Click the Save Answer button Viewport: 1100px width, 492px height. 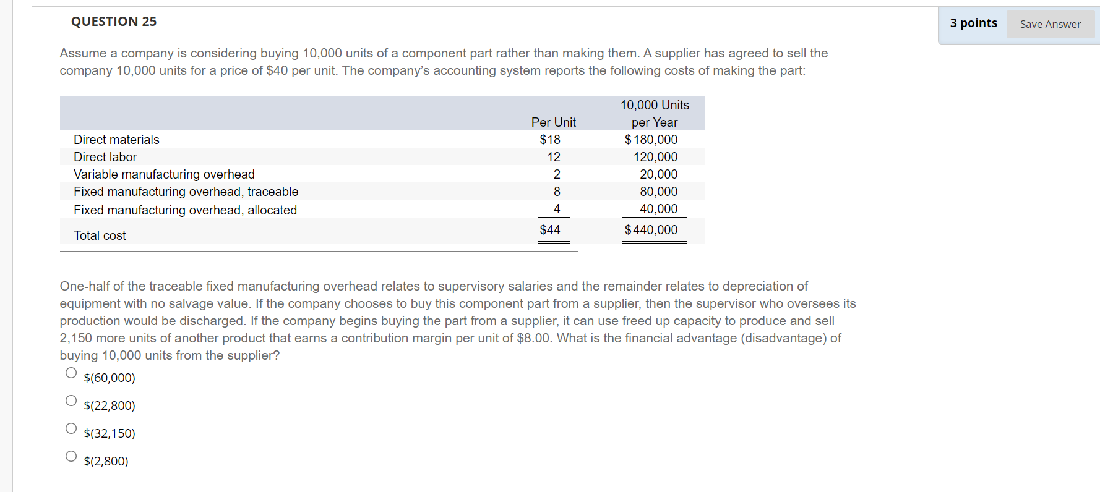pyautogui.click(x=1050, y=24)
